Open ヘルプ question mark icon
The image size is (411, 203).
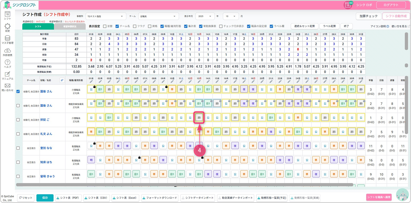click(x=7, y=63)
